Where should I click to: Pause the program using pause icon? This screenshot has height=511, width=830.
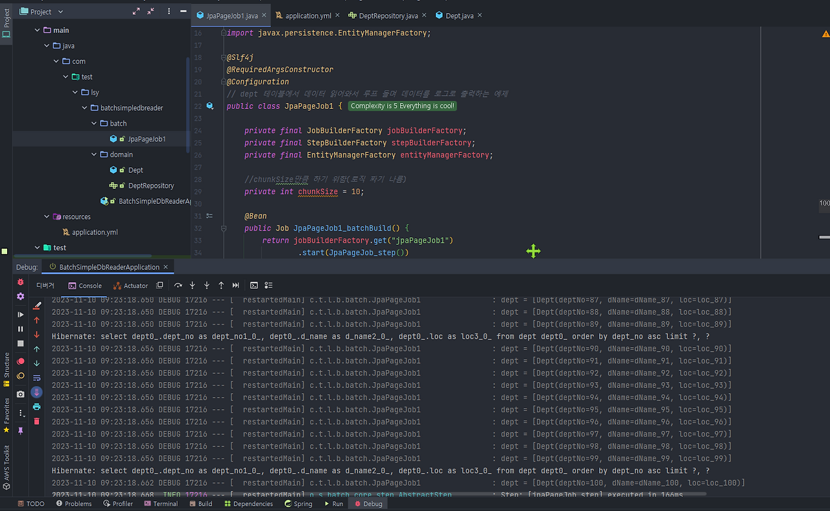[x=20, y=330]
